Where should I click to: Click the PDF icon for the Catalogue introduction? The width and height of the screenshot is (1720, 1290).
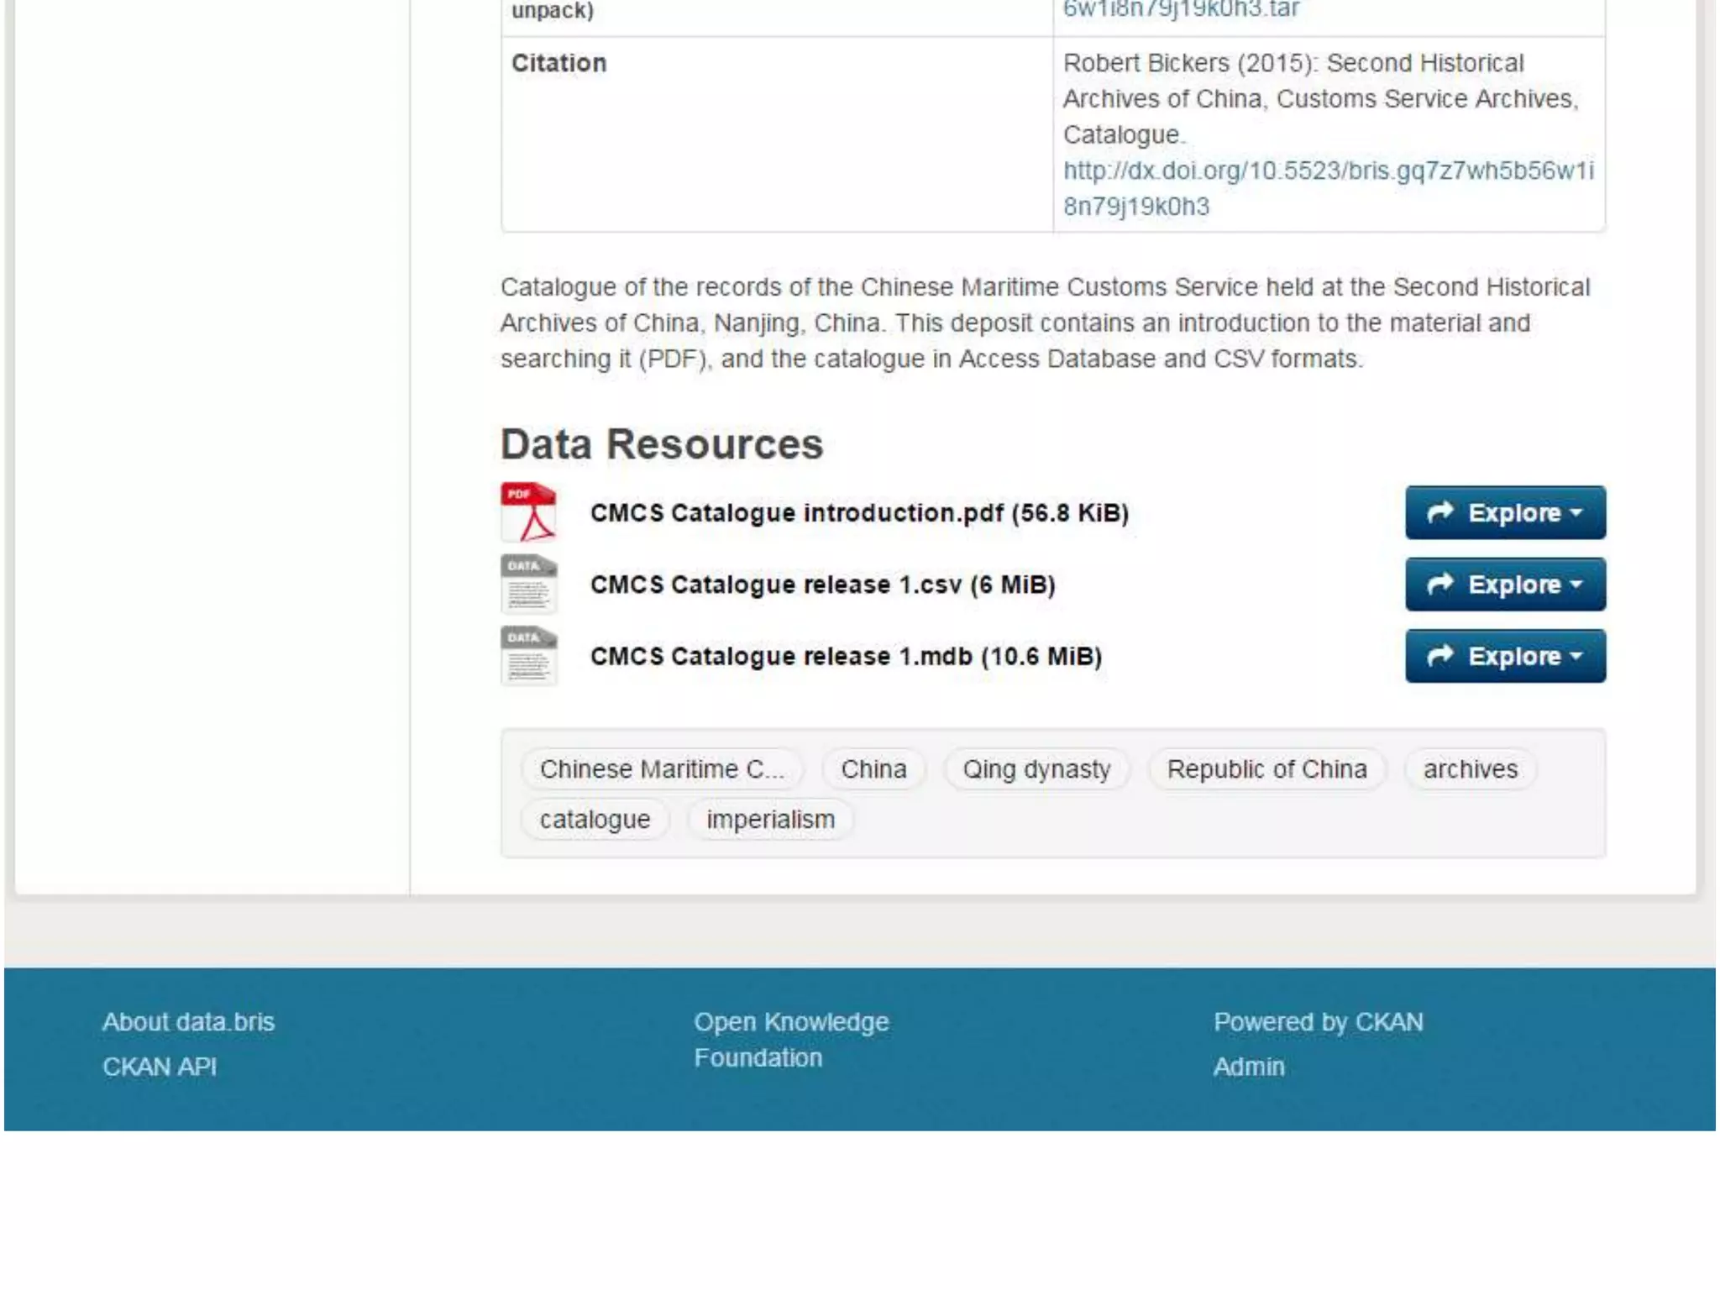528,511
